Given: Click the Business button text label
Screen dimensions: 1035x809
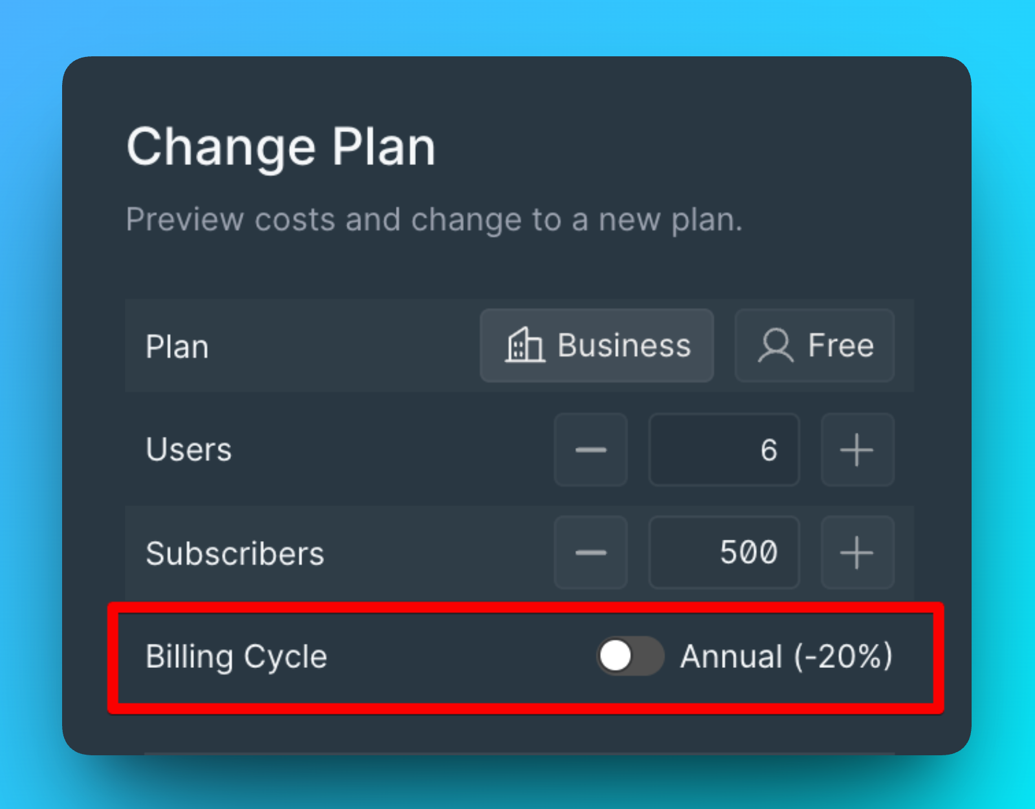Looking at the screenshot, I should pyautogui.click(x=624, y=346).
